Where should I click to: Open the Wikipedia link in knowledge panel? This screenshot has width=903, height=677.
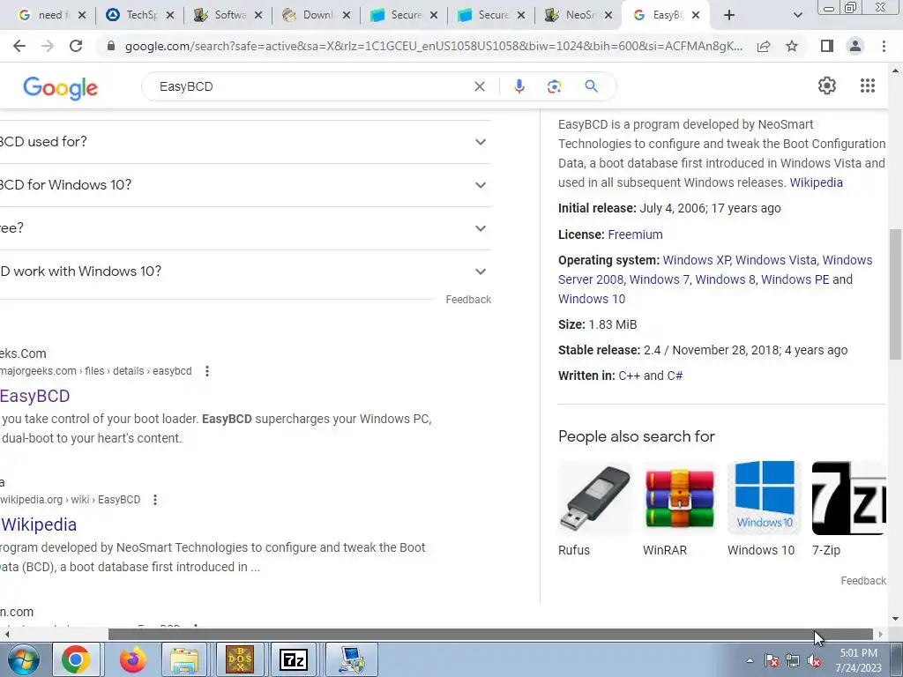click(816, 182)
